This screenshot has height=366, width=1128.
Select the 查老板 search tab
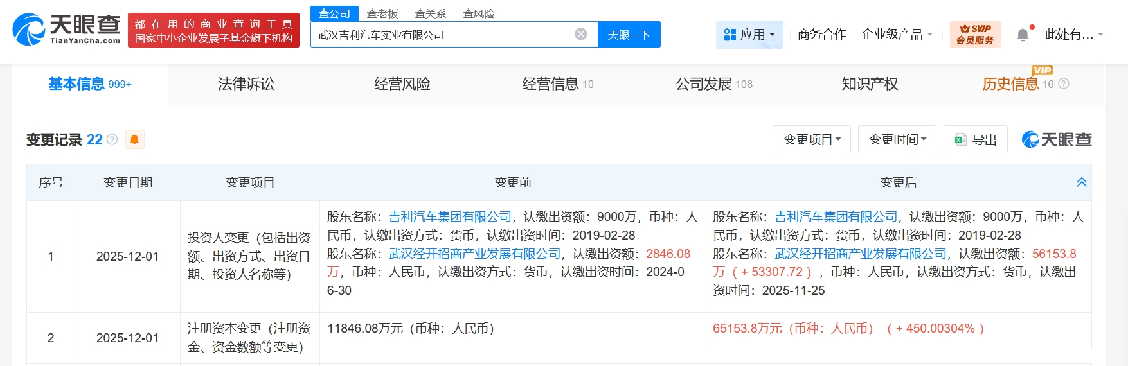(382, 13)
